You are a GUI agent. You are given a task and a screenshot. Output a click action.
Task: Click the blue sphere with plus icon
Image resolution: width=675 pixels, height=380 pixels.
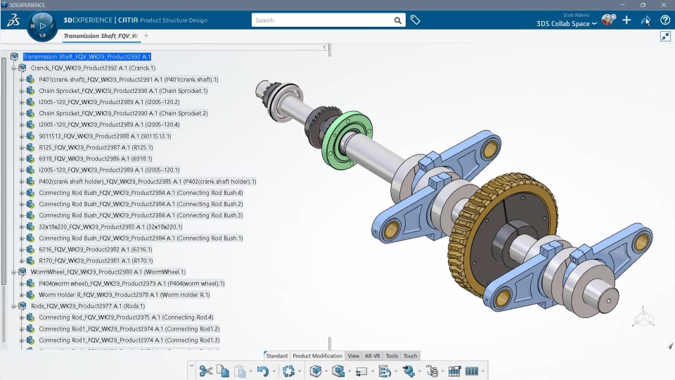(409, 371)
